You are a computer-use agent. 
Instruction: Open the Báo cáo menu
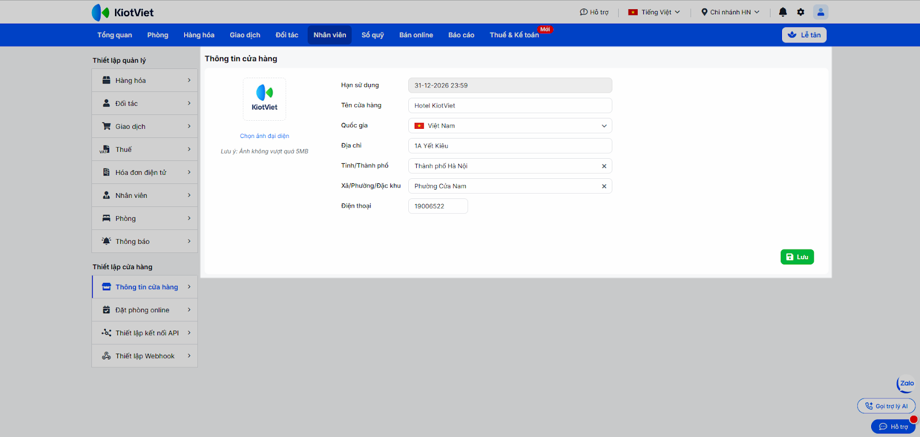pos(461,35)
